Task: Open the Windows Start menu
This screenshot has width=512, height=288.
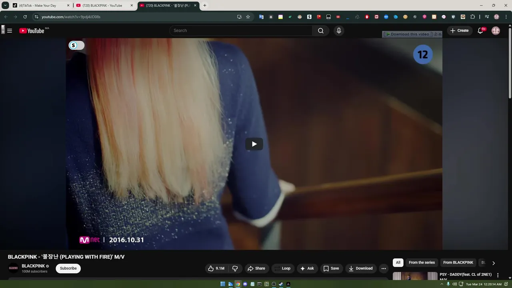Action: (x=223, y=284)
